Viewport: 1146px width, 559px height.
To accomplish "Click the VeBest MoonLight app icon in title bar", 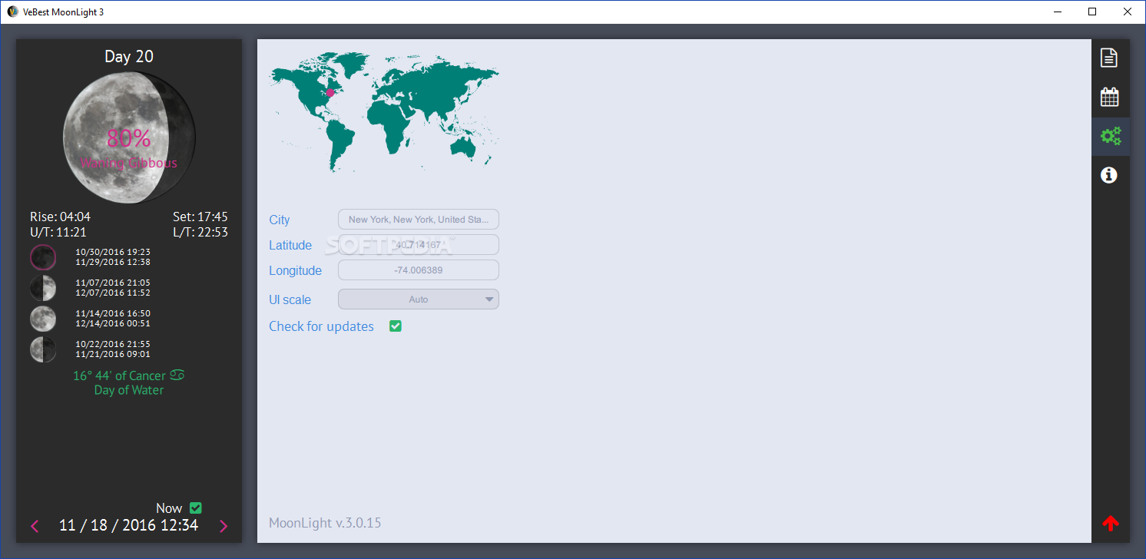I will (x=13, y=12).
